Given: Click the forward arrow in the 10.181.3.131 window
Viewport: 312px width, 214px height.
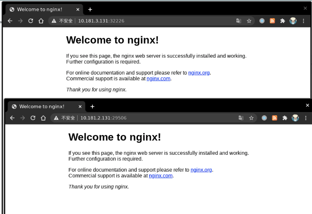Looking at the screenshot, I should point(20,21).
